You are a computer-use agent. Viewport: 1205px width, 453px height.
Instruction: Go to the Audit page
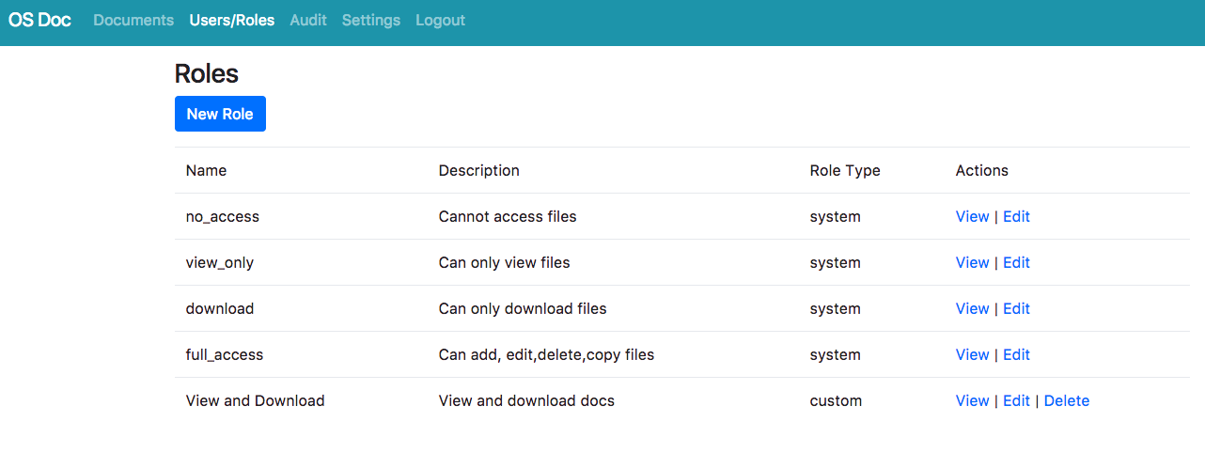[308, 20]
